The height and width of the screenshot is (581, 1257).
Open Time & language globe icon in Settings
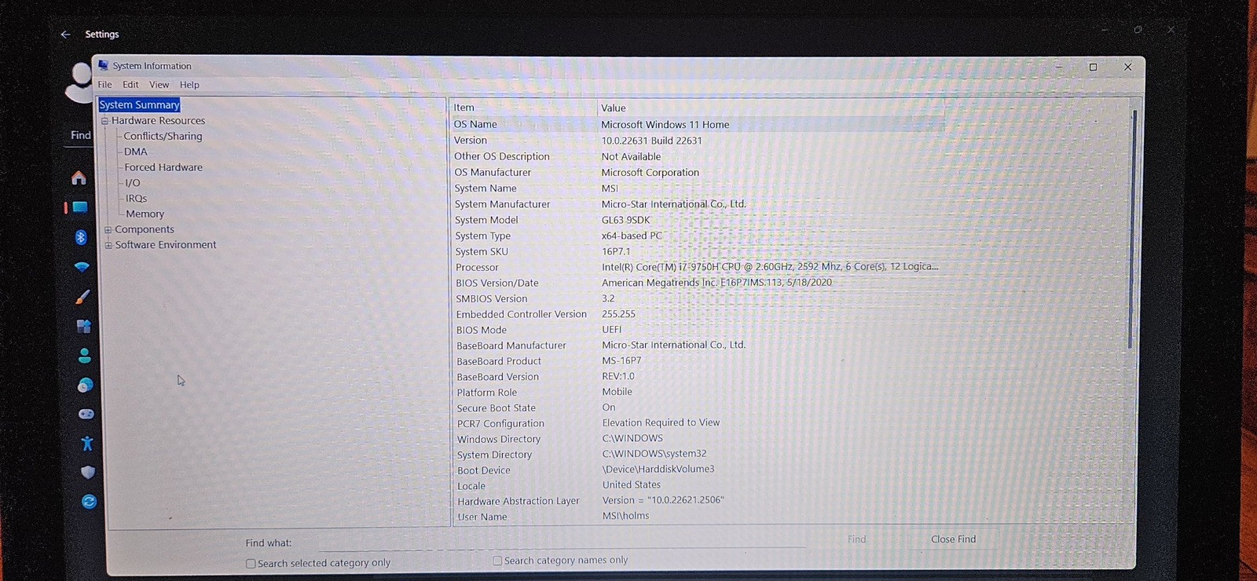(85, 385)
